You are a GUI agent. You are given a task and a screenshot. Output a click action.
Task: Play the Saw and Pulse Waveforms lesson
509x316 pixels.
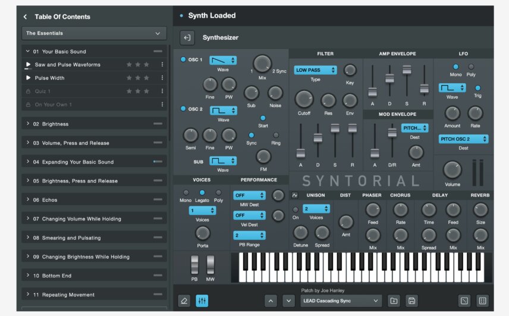pos(28,65)
